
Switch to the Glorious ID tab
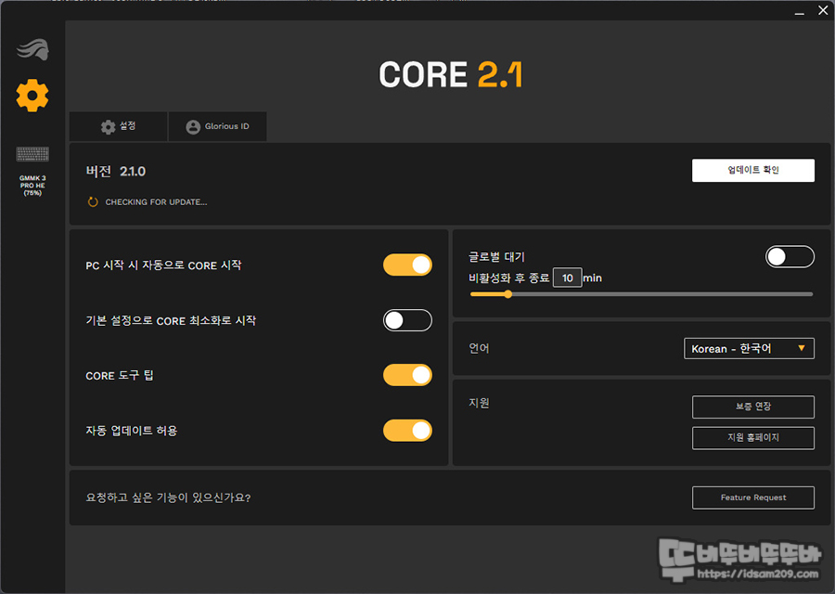tap(217, 126)
